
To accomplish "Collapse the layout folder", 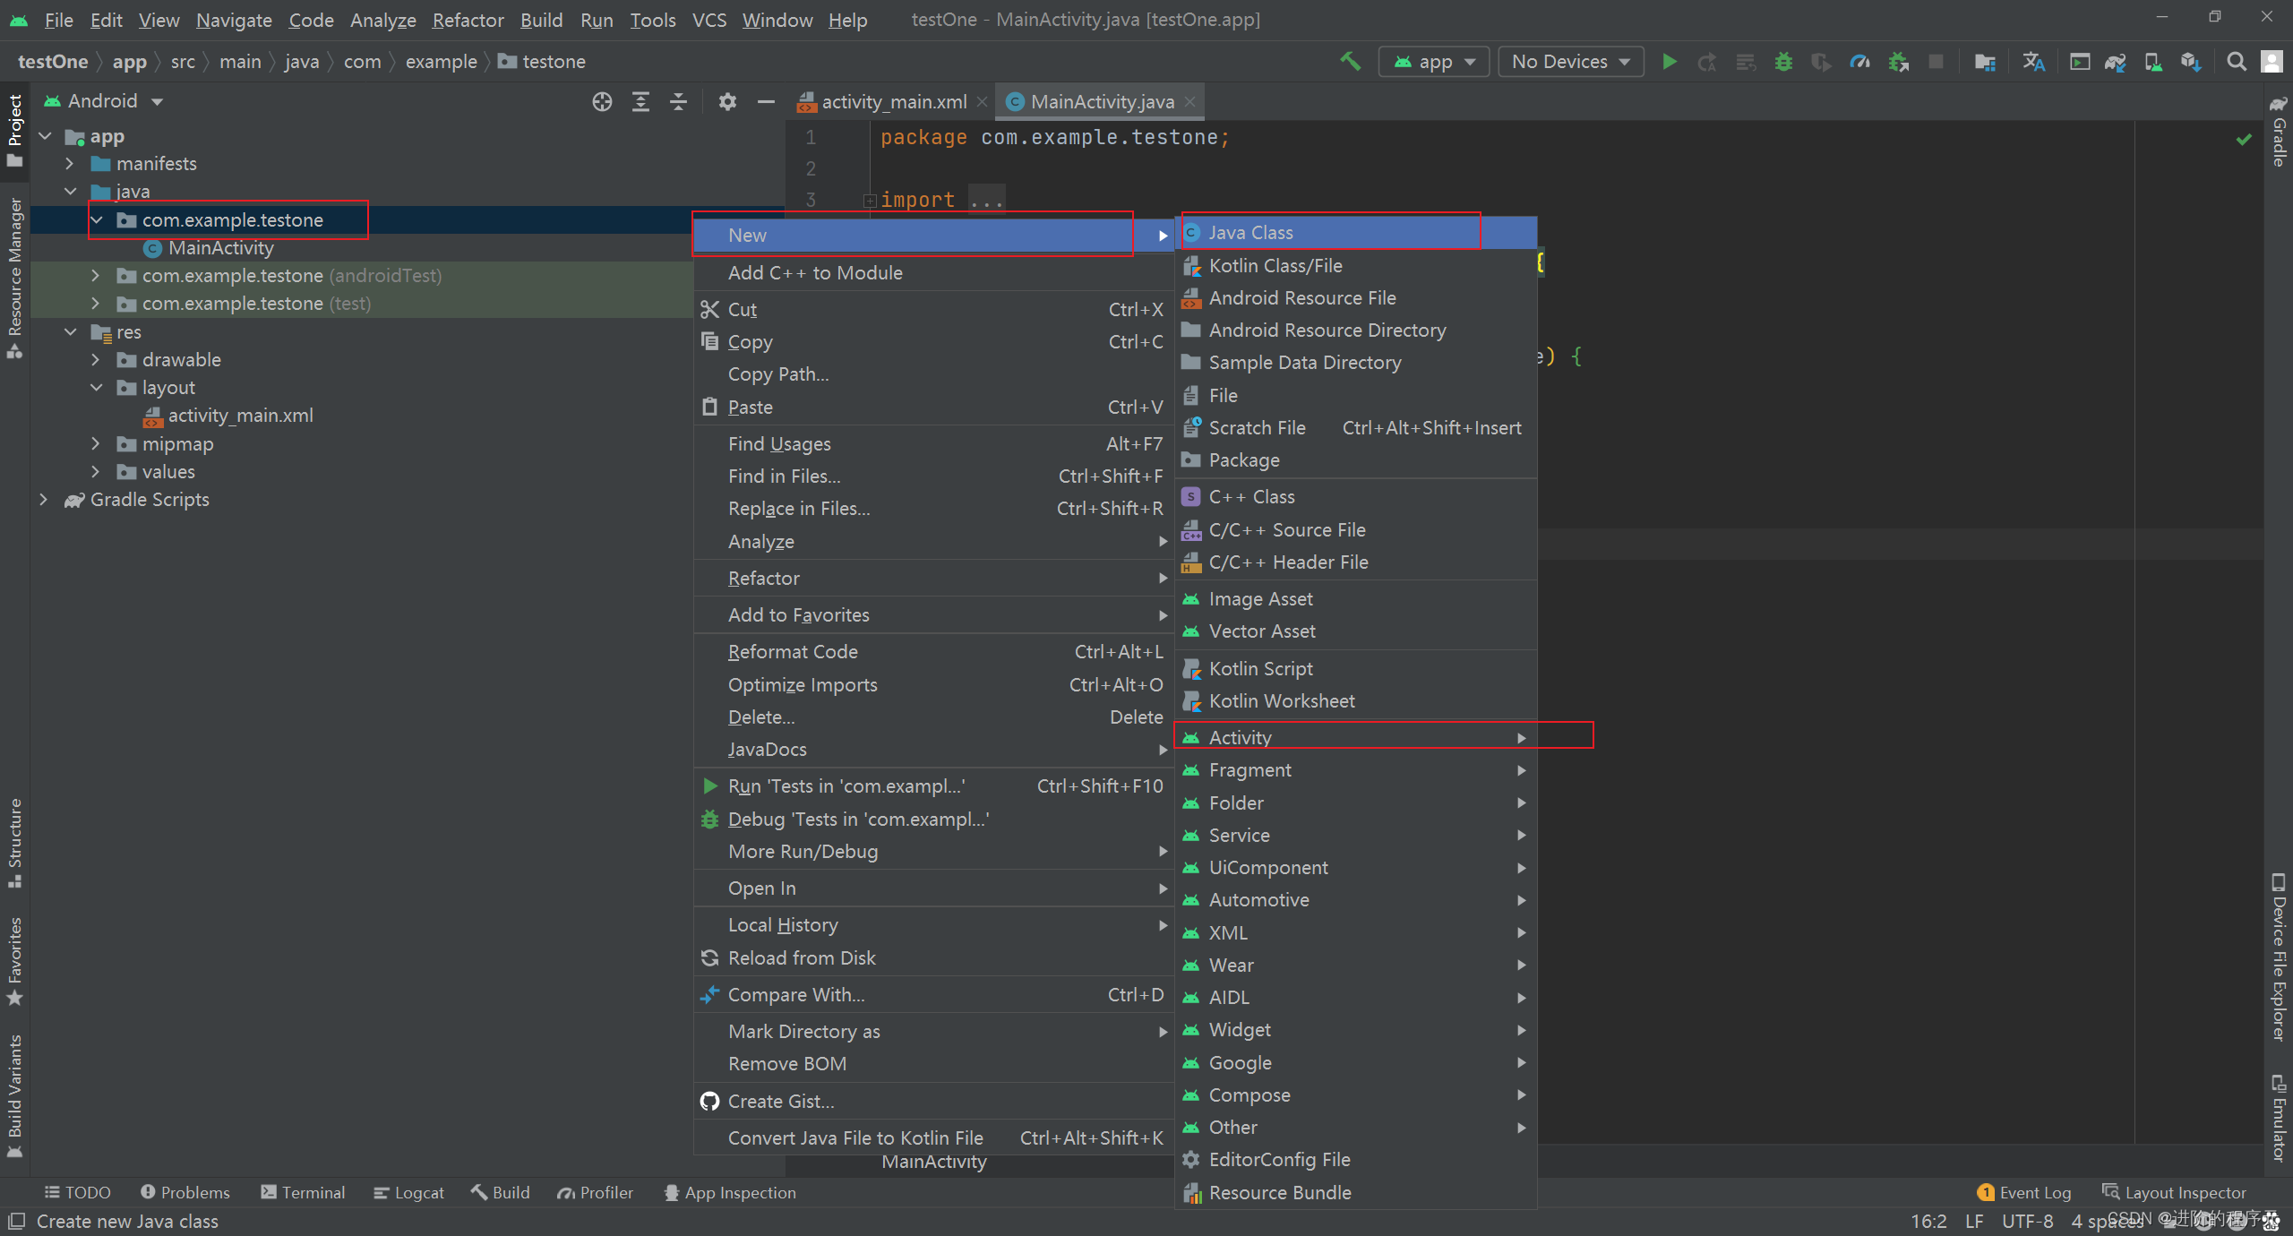I will pos(96,388).
